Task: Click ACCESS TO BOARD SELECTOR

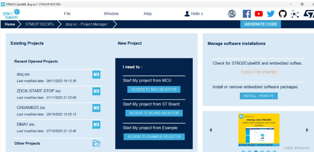Action: click(154, 113)
